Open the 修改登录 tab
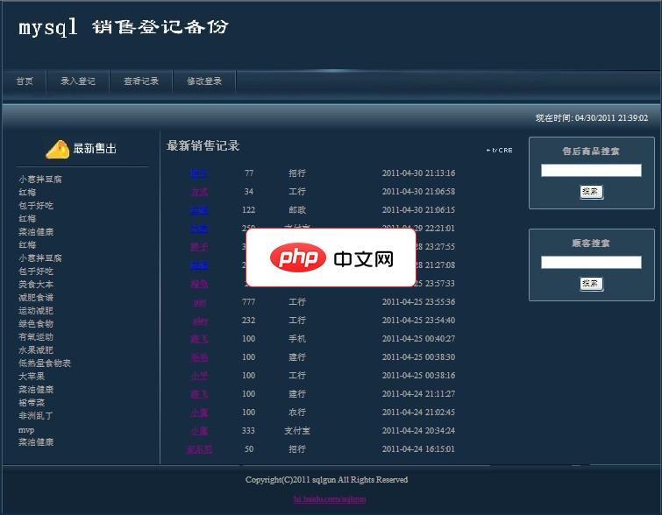Image resolution: width=662 pixels, height=515 pixels. [204, 81]
